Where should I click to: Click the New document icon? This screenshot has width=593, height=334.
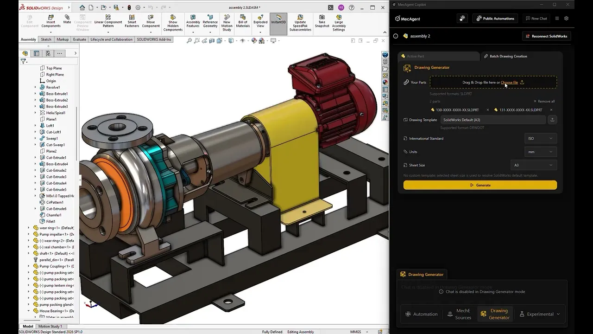92,7
